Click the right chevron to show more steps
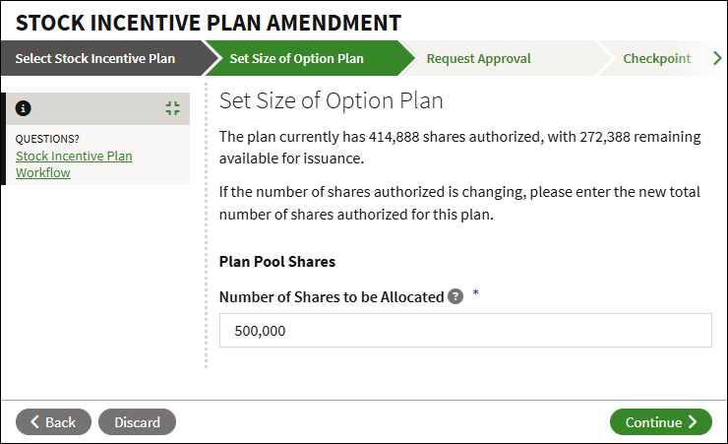Image resolution: width=728 pixels, height=444 pixels. coord(717,58)
